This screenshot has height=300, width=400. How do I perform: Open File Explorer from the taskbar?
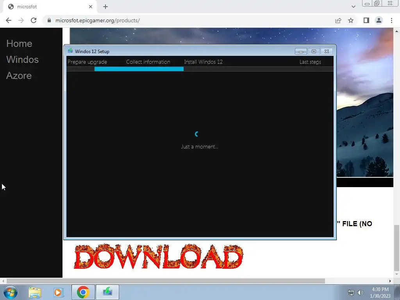coord(35,292)
